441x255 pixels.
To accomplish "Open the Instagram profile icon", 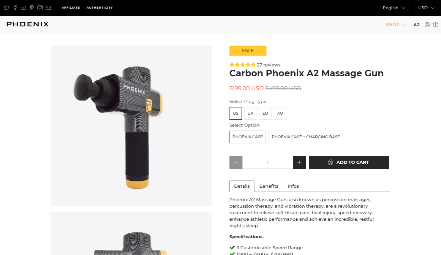I will tap(40, 8).
